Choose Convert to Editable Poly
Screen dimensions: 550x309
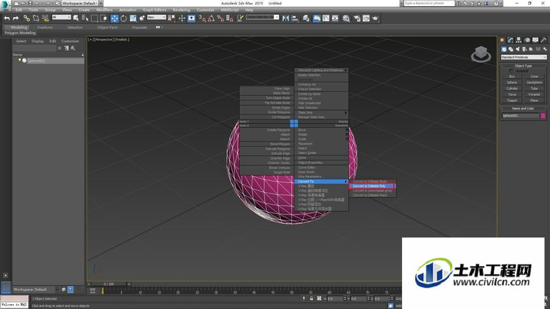coord(372,186)
